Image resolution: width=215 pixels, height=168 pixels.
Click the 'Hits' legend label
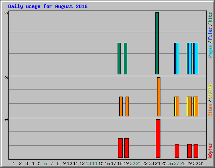click(210, 17)
